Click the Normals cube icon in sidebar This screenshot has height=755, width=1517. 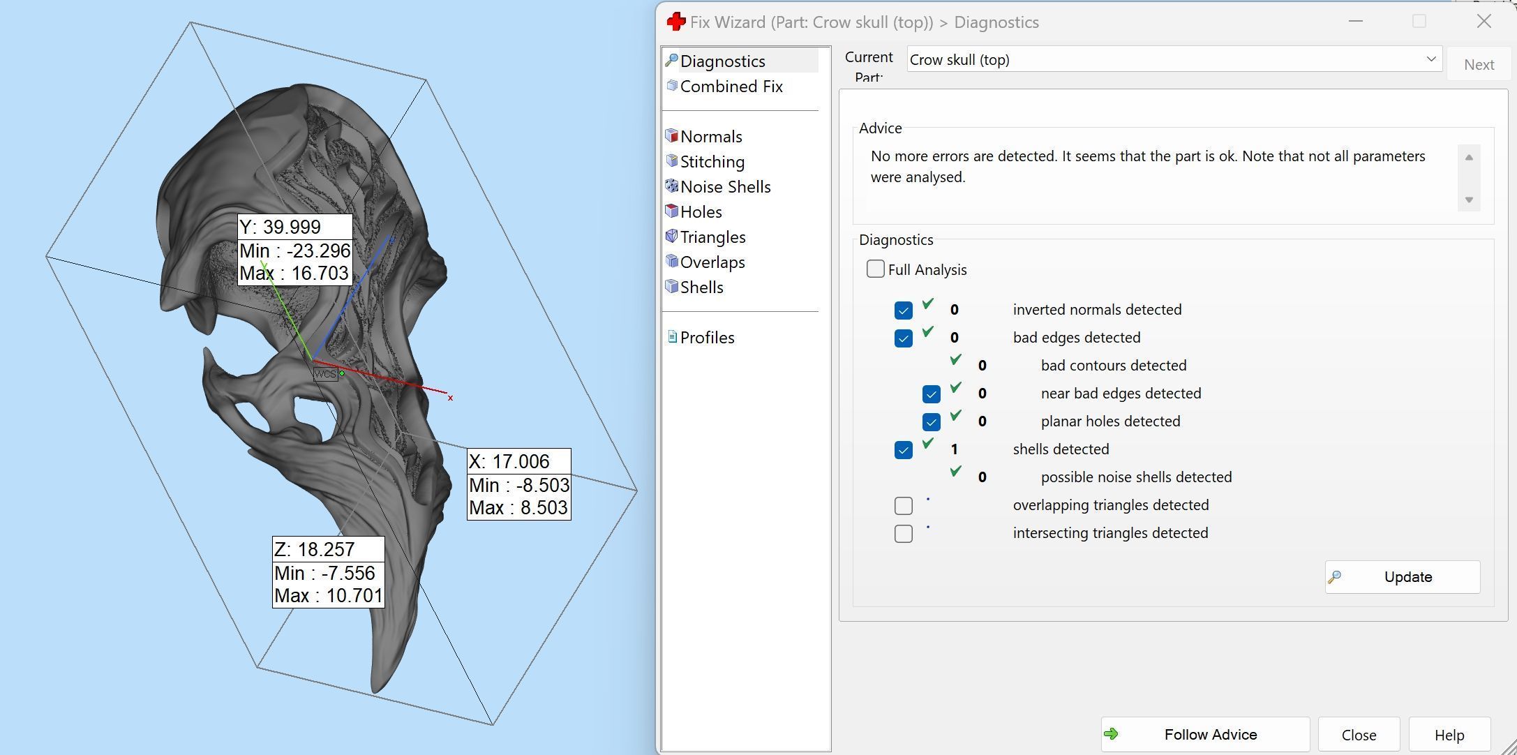click(672, 135)
